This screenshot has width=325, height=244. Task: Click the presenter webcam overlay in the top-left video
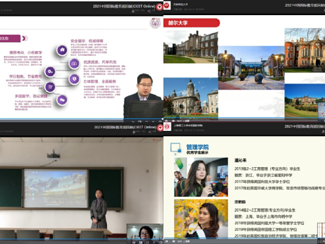(x=143, y=97)
